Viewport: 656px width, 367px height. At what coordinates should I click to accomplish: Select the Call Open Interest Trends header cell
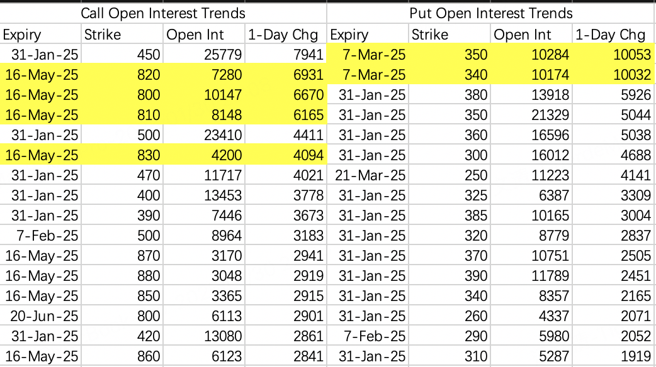[163, 13]
